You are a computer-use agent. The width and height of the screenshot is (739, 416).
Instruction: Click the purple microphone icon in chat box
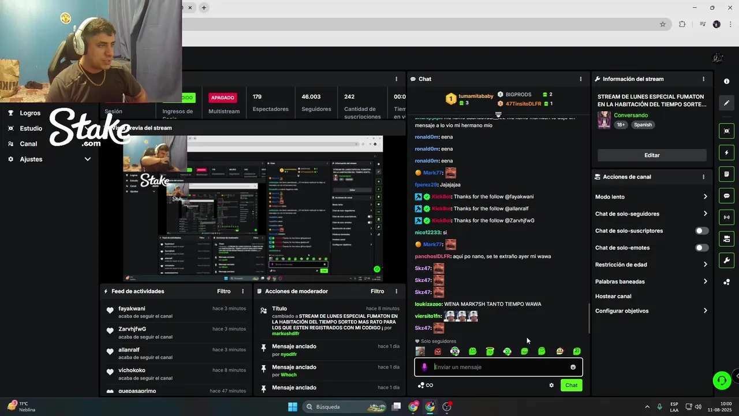pyautogui.click(x=424, y=367)
